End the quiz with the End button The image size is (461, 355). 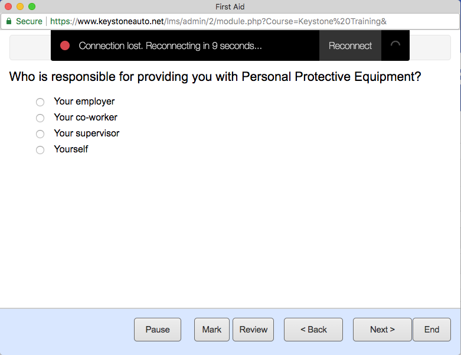pyautogui.click(x=431, y=330)
